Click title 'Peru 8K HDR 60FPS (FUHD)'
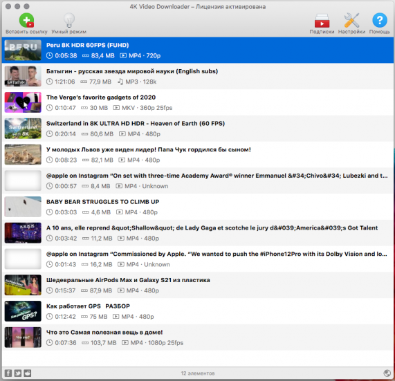The height and width of the screenshot is (381, 395). tap(87, 45)
